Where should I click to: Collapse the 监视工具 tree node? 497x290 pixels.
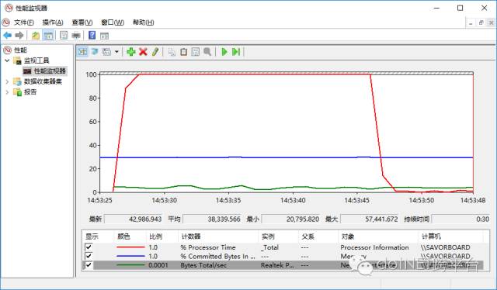point(7,60)
